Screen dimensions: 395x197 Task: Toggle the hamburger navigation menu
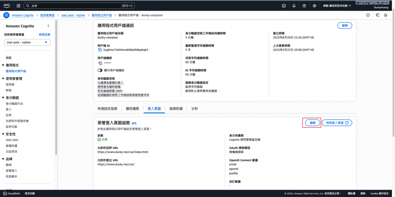click(x=6, y=15)
